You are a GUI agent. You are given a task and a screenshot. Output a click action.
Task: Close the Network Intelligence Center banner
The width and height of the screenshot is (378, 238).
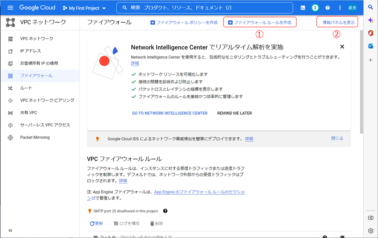342,47
